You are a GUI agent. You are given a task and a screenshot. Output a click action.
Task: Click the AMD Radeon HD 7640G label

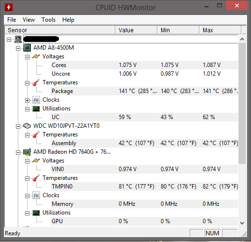[72, 152]
